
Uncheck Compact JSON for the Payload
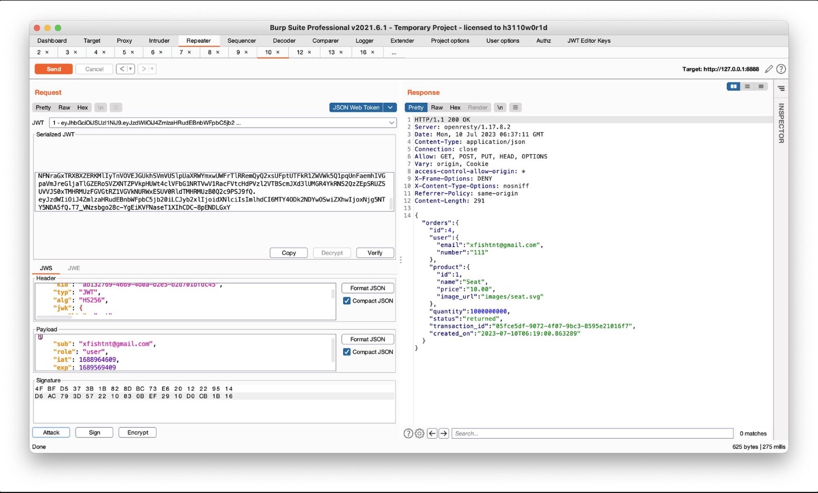[347, 352]
